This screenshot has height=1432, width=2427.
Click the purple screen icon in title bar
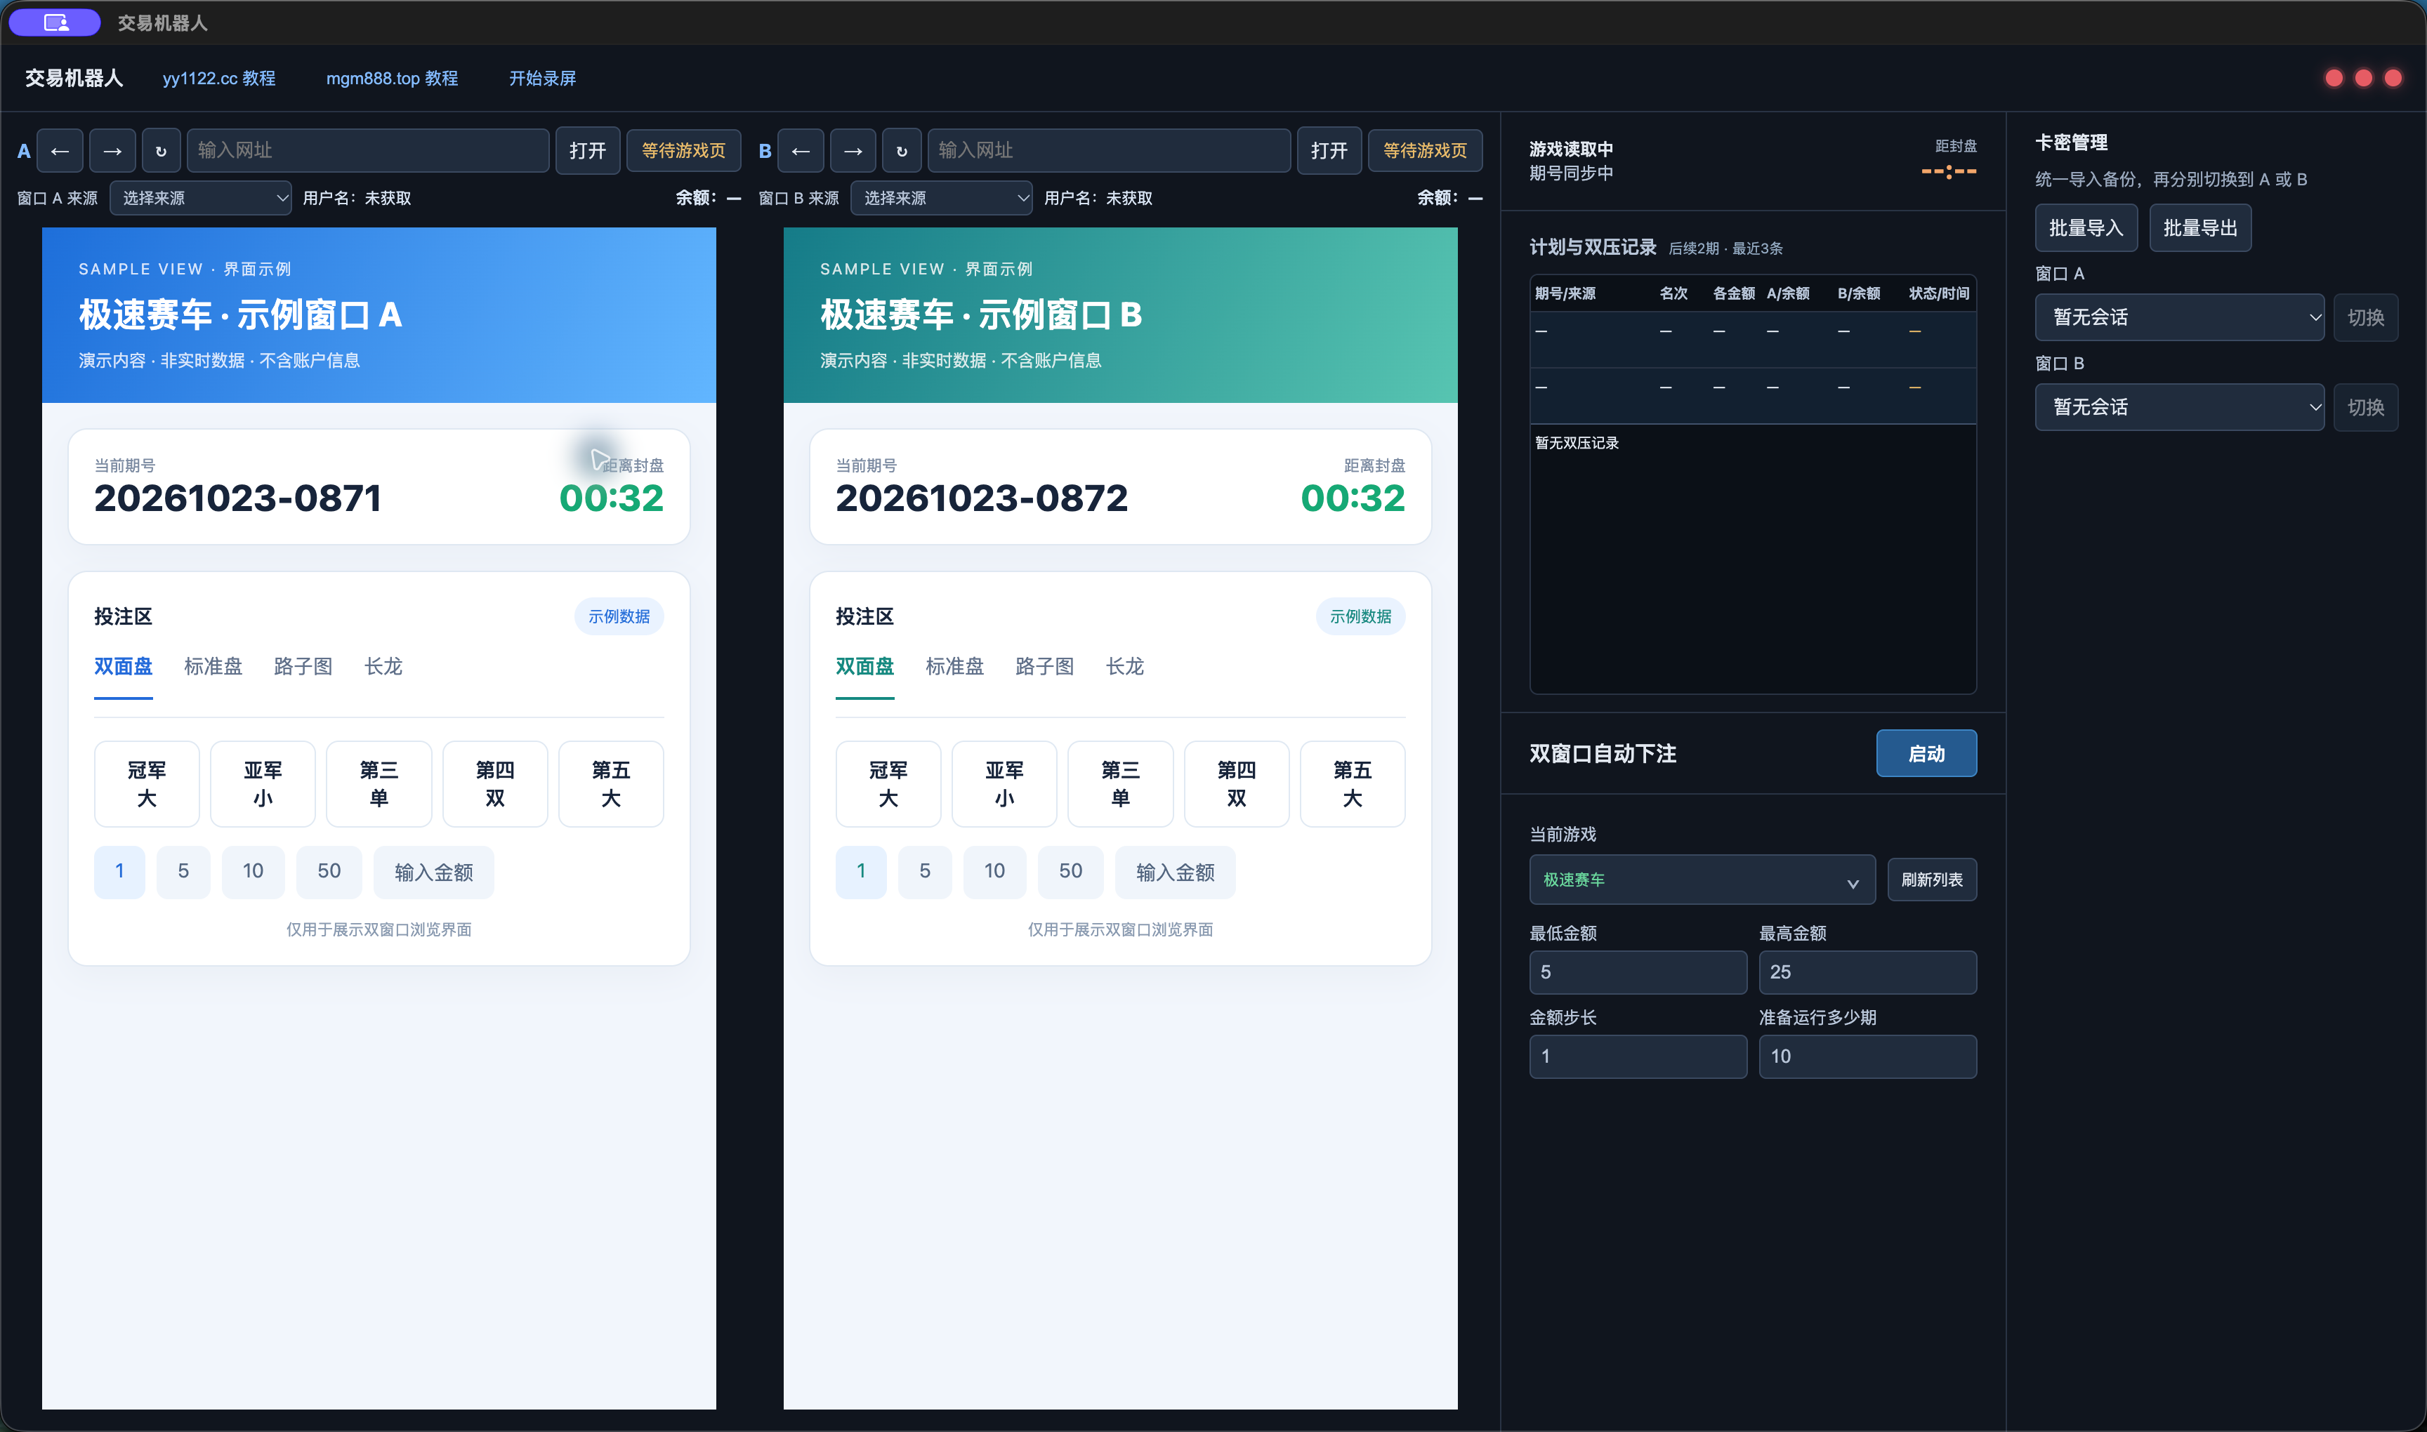click(55, 22)
